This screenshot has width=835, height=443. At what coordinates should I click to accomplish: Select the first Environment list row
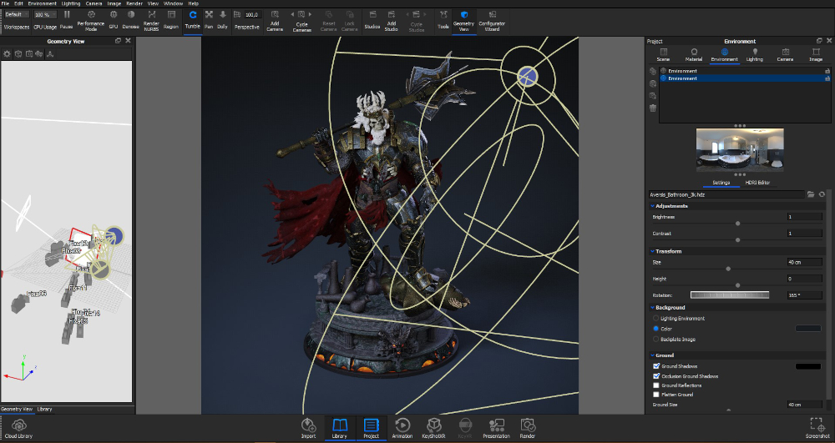(x=745, y=71)
